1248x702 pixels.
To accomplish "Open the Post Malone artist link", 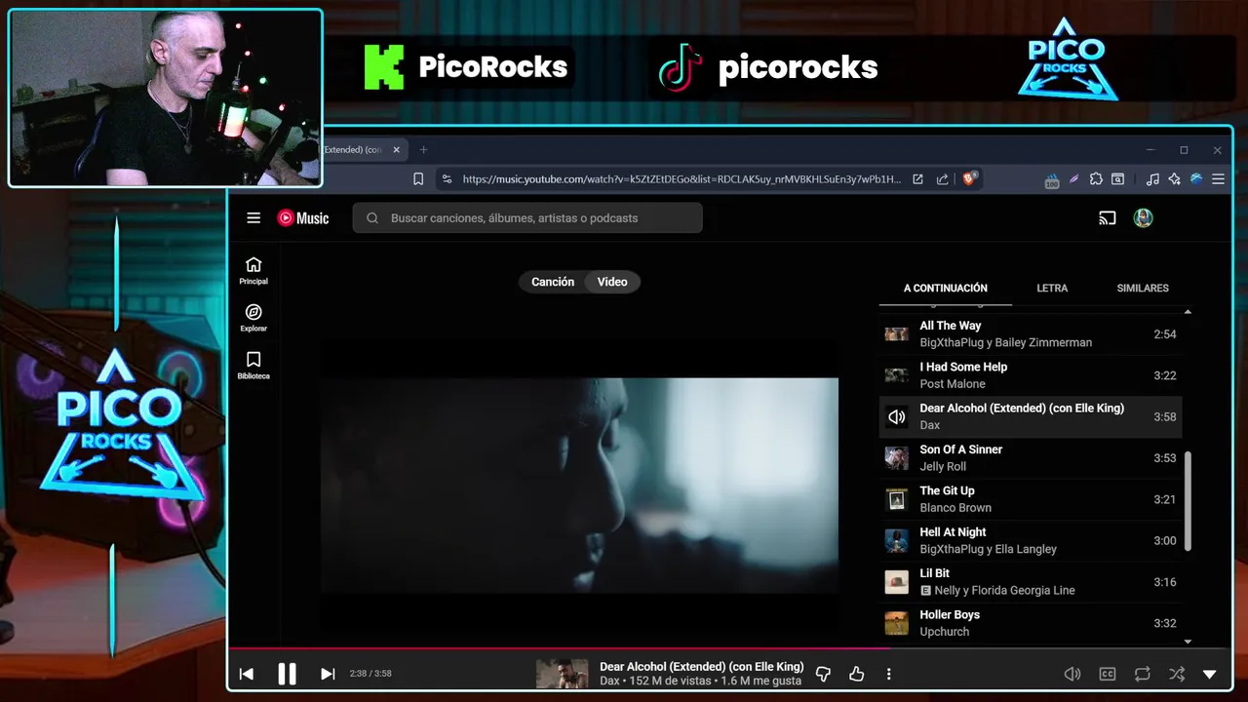I will pyautogui.click(x=953, y=384).
